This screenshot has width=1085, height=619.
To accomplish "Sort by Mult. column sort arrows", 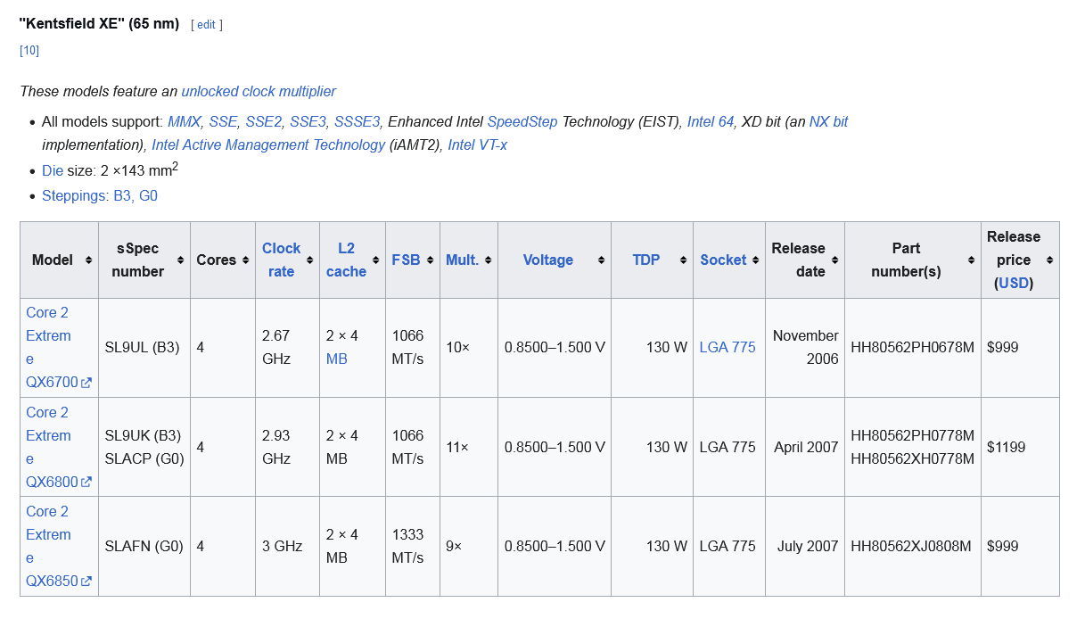I will click(488, 260).
